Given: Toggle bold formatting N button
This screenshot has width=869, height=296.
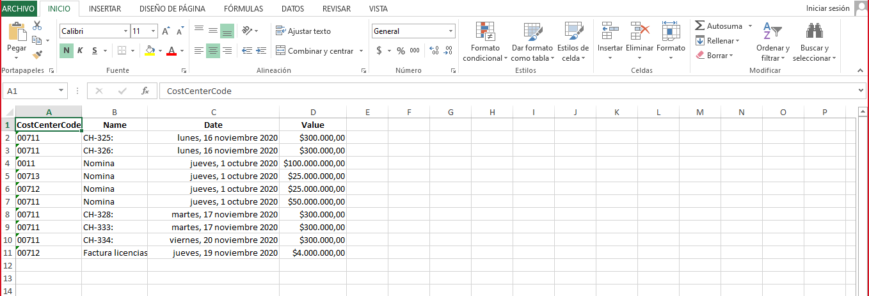Looking at the screenshot, I should click(67, 51).
